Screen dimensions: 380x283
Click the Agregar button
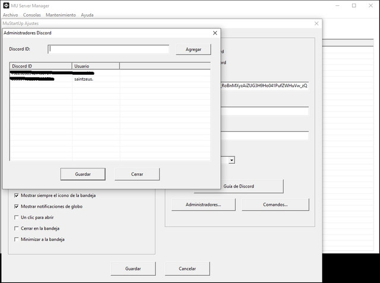coord(194,49)
